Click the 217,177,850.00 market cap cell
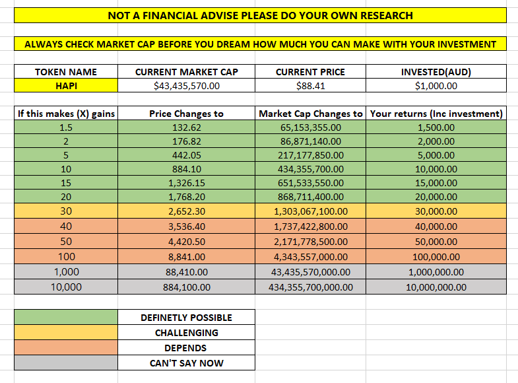The width and height of the screenshot is (518, 383). [x=310, y=155]
